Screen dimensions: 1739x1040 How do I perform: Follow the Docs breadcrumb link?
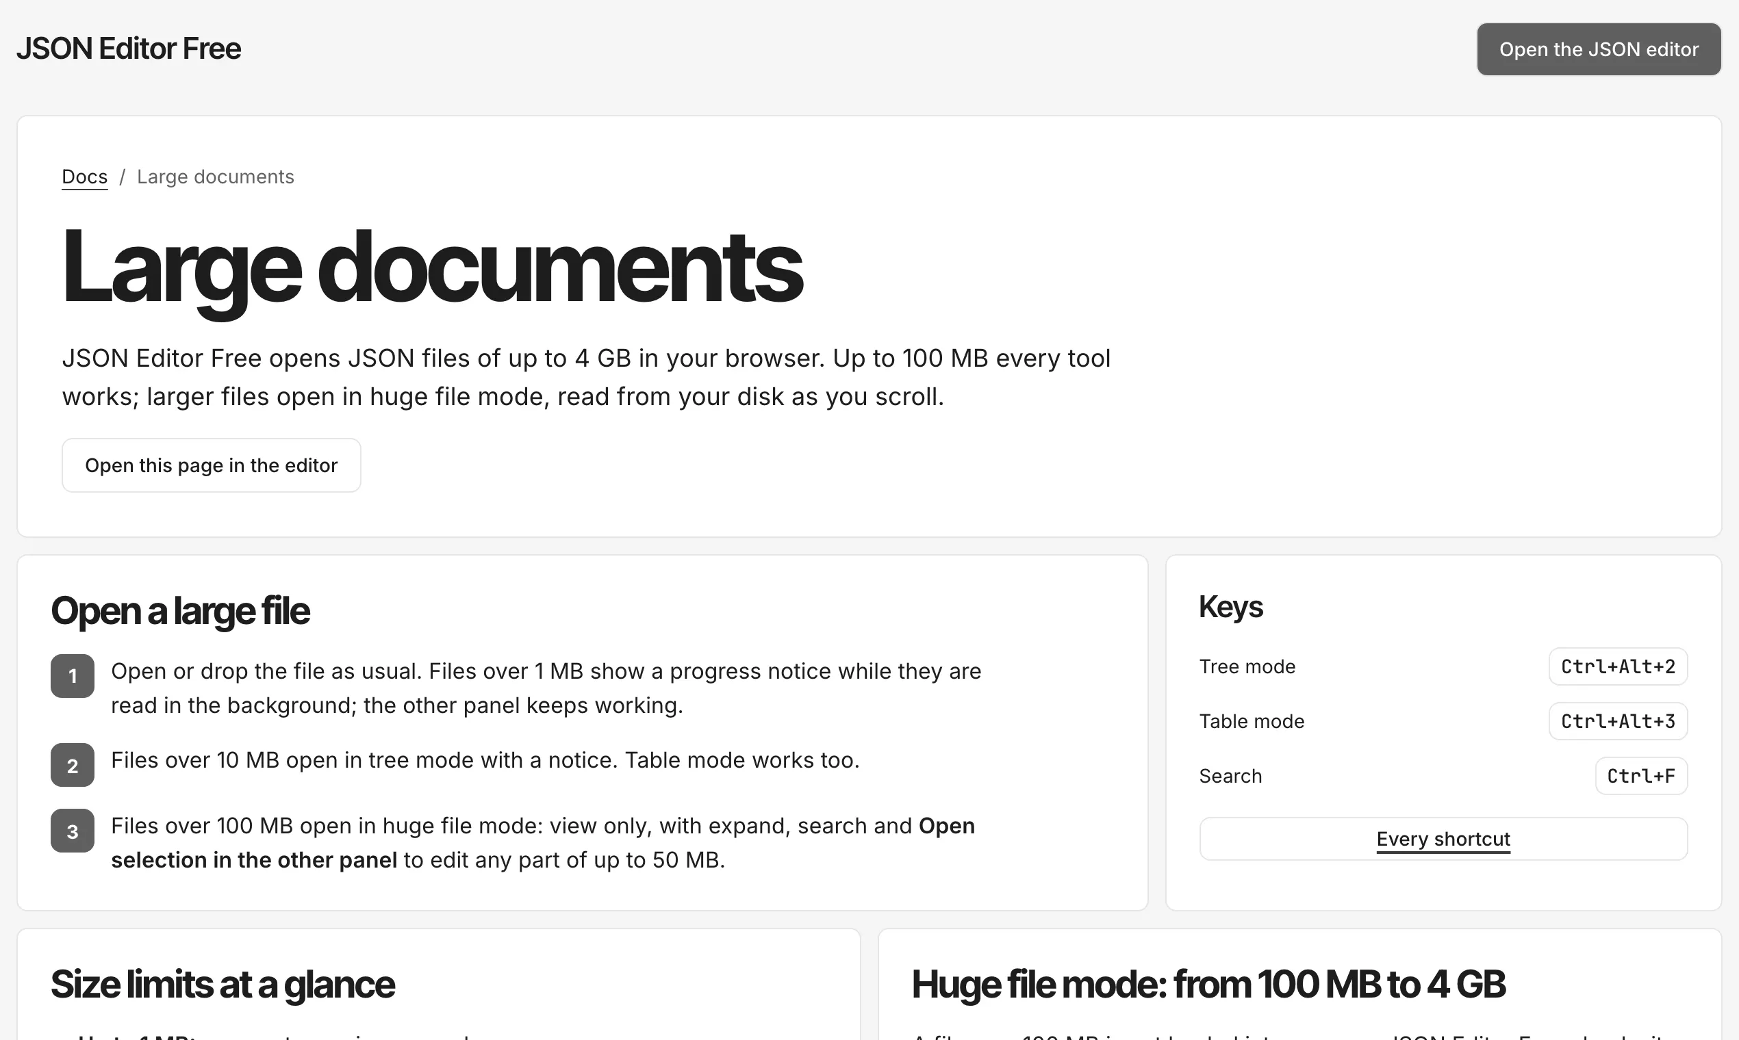(85, 177)
